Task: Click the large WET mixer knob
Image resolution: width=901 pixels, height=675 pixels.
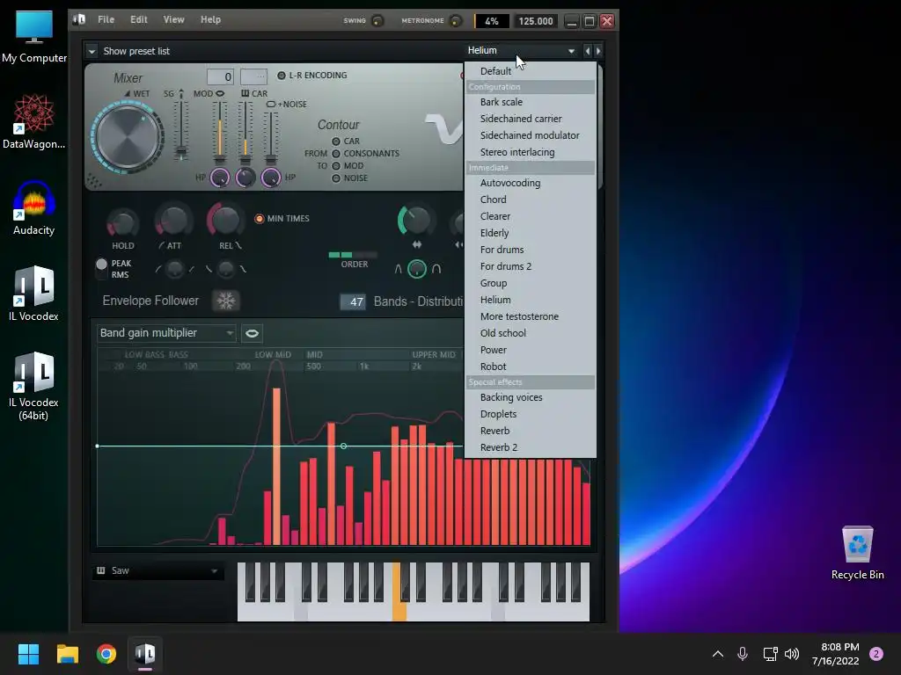Action: point(128,136)
